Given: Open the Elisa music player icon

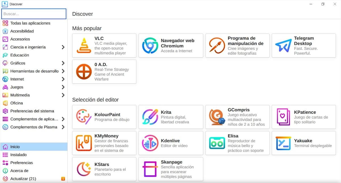Looking at the screenshot, I should 217,143.
